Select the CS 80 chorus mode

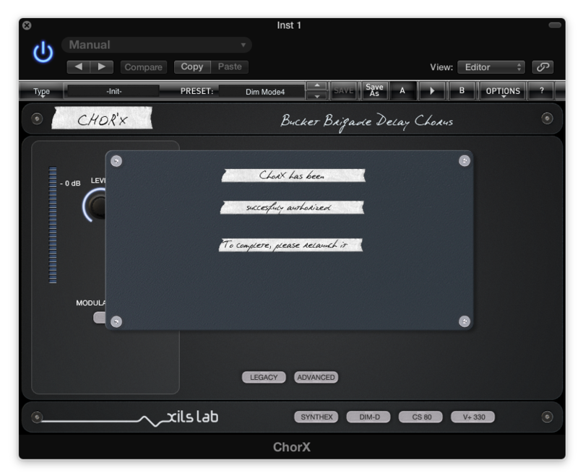point(420,417)
